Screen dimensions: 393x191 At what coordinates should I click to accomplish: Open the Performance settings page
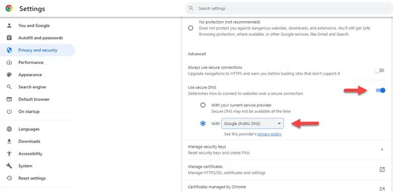coord(31,62)
